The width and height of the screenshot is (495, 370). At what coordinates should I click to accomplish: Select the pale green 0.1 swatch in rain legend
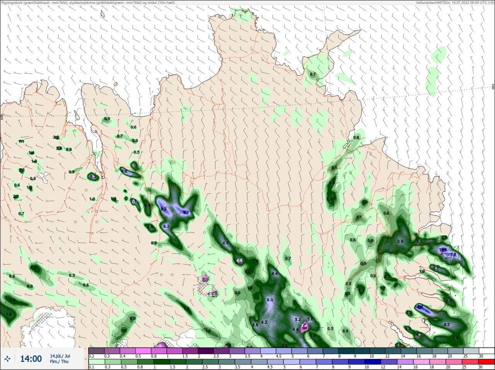[x=96, y=362]
